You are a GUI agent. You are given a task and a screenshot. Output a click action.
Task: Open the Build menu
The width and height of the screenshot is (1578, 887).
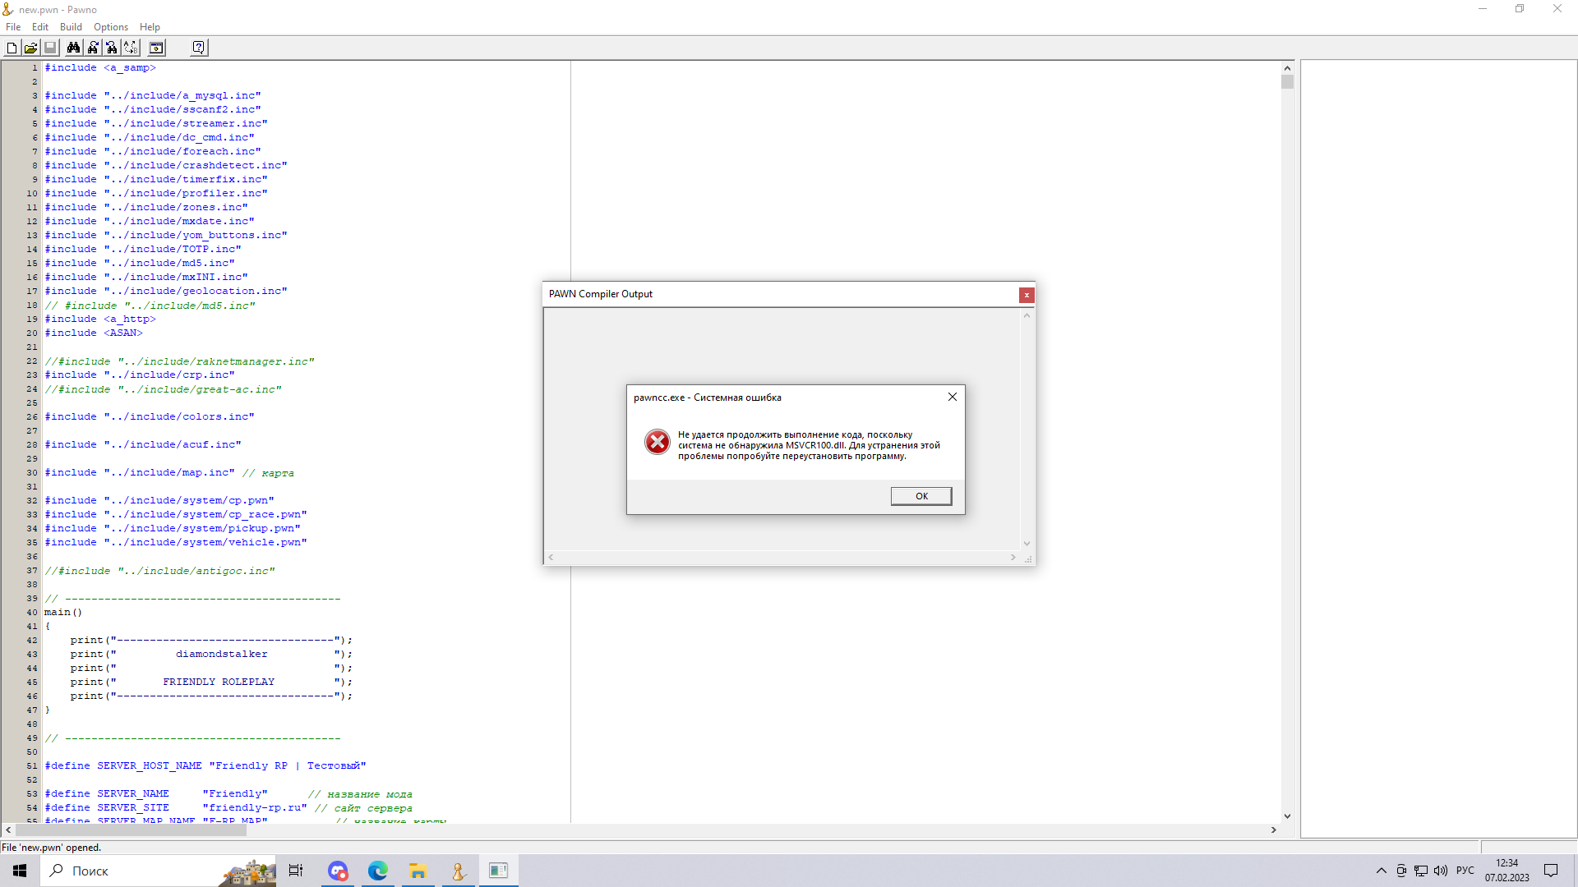tap(71, 27)
